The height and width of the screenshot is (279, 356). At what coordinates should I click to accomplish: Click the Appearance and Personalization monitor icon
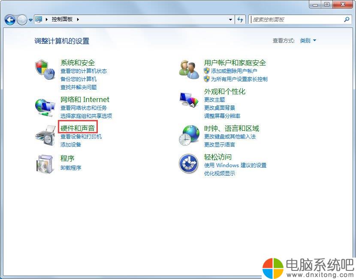tap(189, 99)
